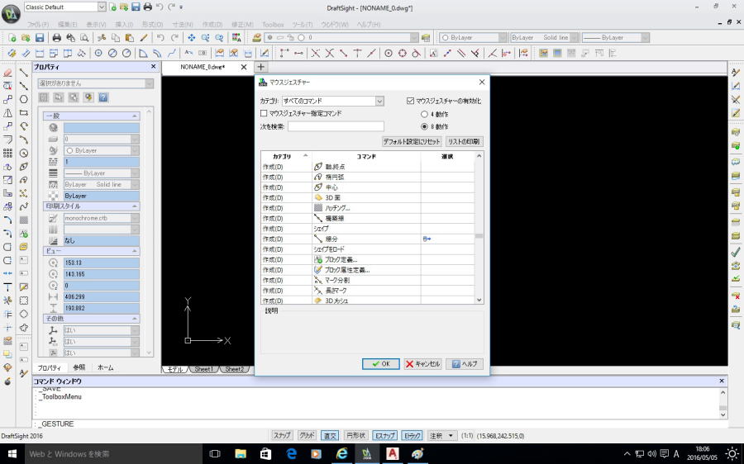This screenshot has height=464, width=744.
Task: Click the Cut scissors icon
Action: 102,37
